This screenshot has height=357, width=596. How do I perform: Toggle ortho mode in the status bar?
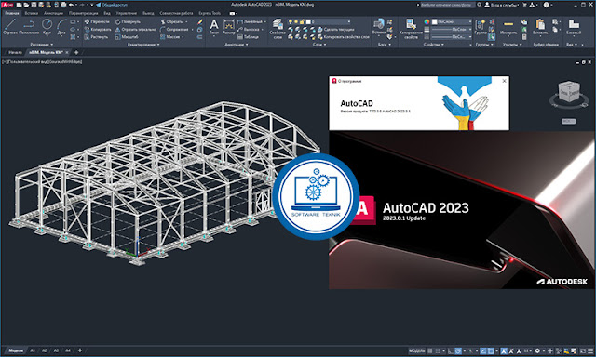click(451, 350)
